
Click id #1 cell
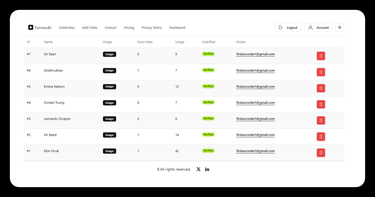point(29,151)
